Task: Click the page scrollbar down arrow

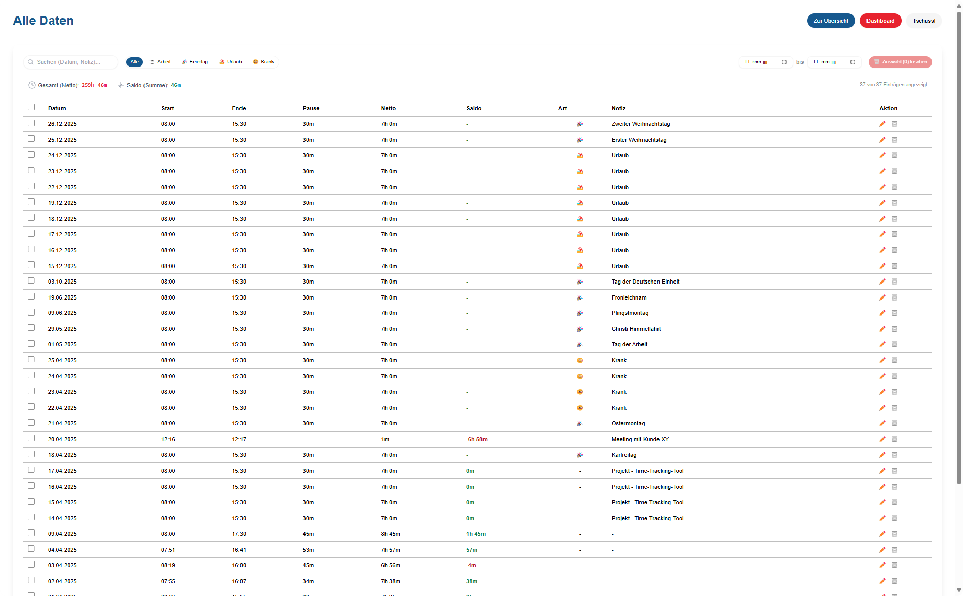Action: [x=959, y=590]
